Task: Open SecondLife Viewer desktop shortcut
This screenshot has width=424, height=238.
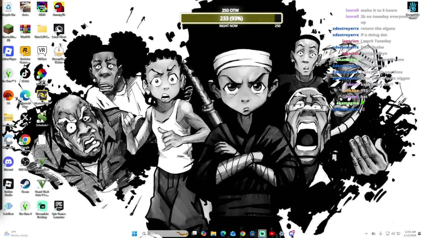Action: pos(413,10)
